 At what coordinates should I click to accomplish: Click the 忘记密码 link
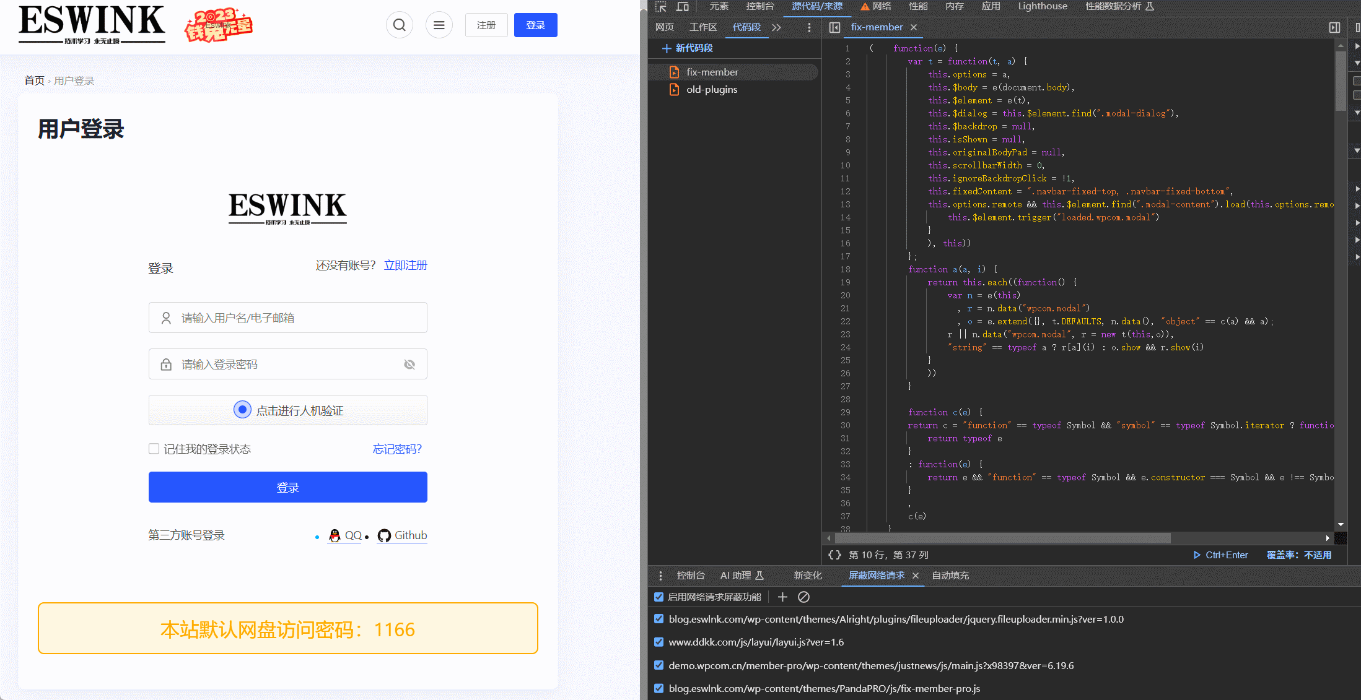397,449
